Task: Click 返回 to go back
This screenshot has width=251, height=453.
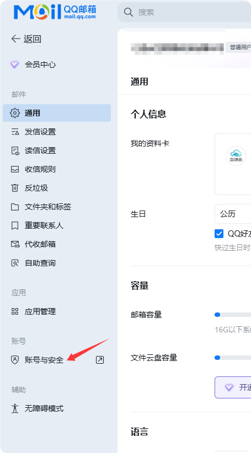Action: click(26, 39)
